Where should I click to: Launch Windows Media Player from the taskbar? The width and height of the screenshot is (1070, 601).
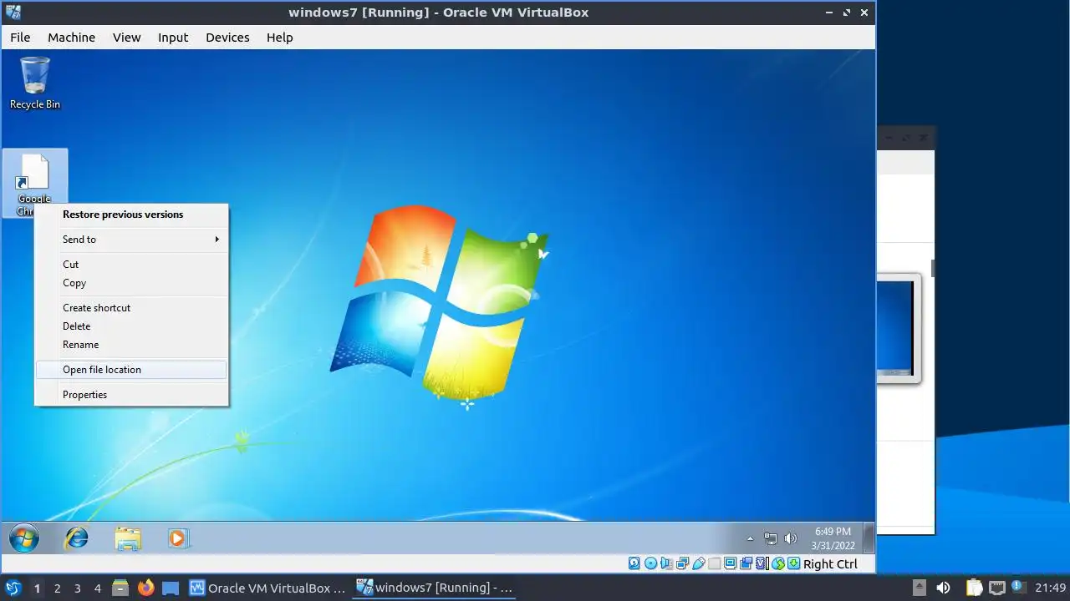(178, 538)
